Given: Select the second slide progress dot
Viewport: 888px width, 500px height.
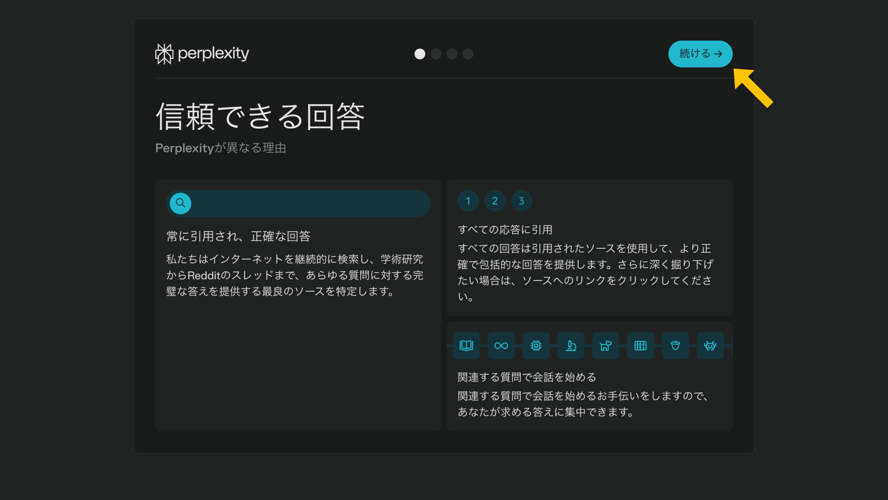Looking at the screenshot, I should [436, 54].
